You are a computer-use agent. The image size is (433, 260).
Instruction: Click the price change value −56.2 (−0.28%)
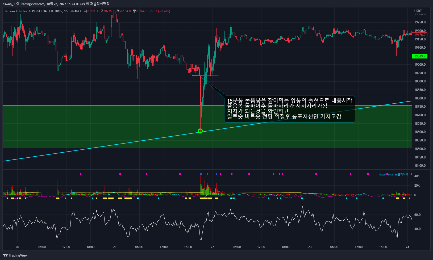[160, 11]
